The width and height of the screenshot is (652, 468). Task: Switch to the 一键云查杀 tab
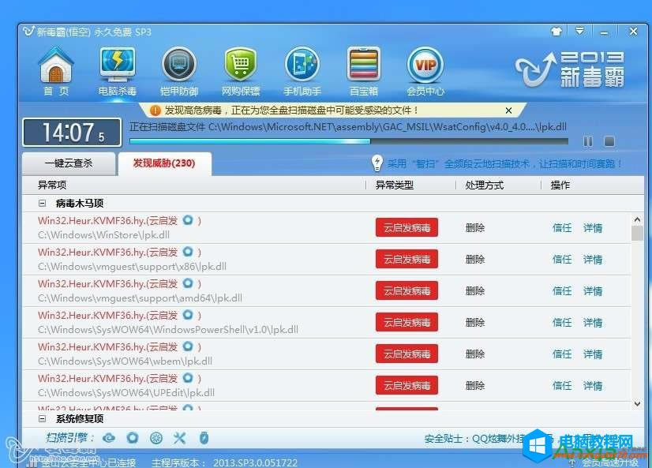pyautogui.click(x=69, y=163)
